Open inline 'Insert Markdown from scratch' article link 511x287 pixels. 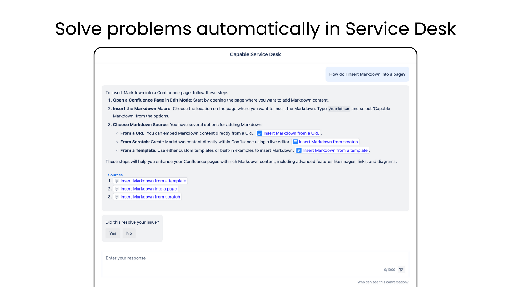pos(328,142)
